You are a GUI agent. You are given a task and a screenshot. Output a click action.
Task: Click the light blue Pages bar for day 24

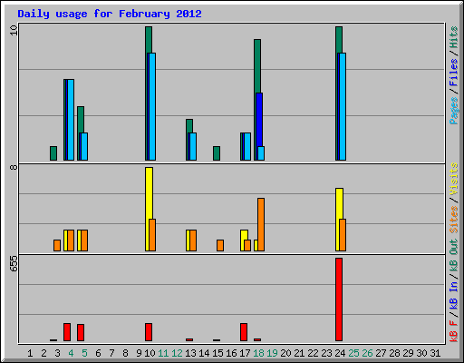coord(343,106)
